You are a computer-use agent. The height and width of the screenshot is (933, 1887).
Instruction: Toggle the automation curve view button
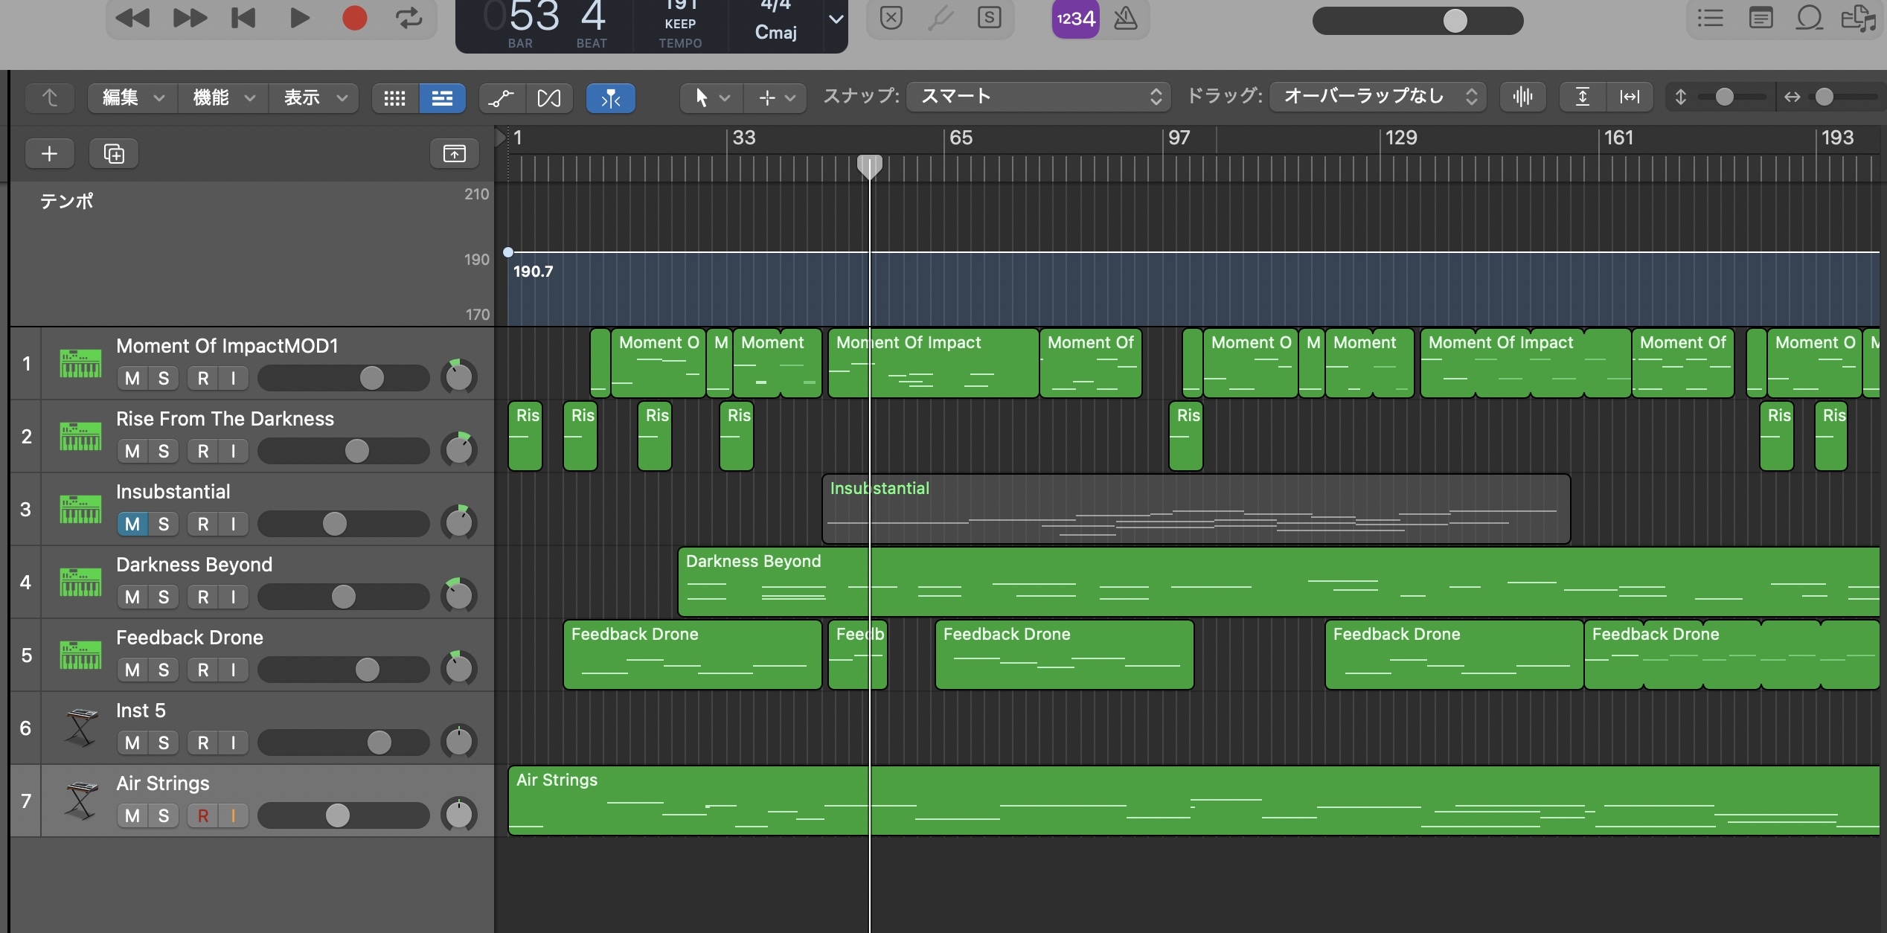(502, 97)
